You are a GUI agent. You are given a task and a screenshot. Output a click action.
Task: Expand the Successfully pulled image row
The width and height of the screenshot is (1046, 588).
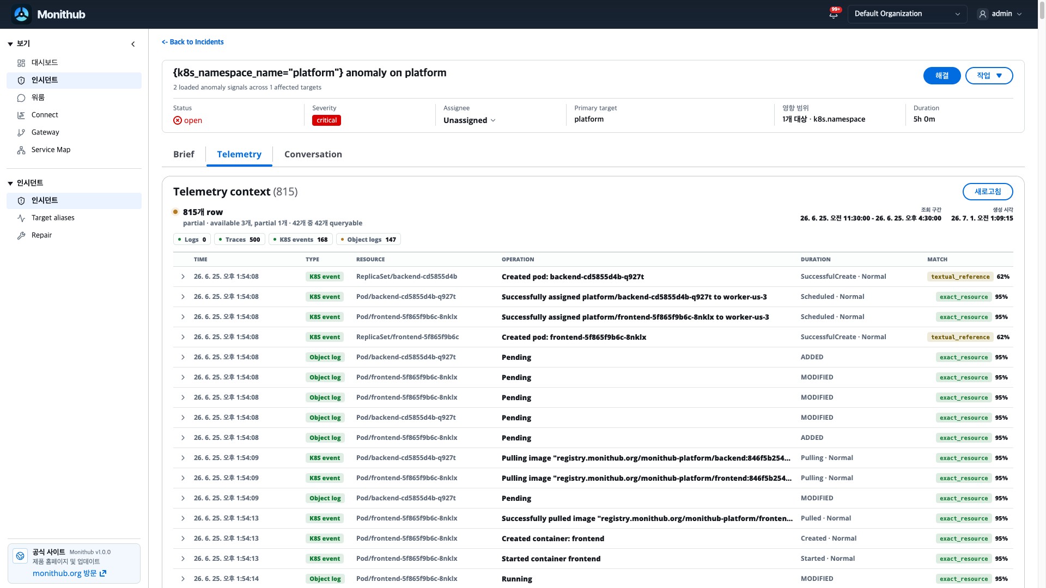[183, 518]
